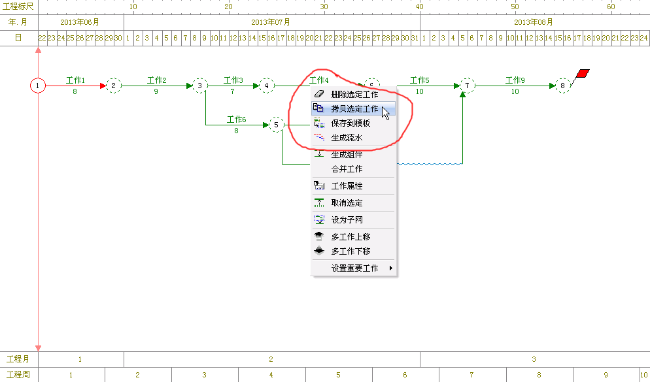This screenshot has height=382, width=650.
Task: Choose 拷贝选定工作 menu entry
Action: [x=353, y=108]
